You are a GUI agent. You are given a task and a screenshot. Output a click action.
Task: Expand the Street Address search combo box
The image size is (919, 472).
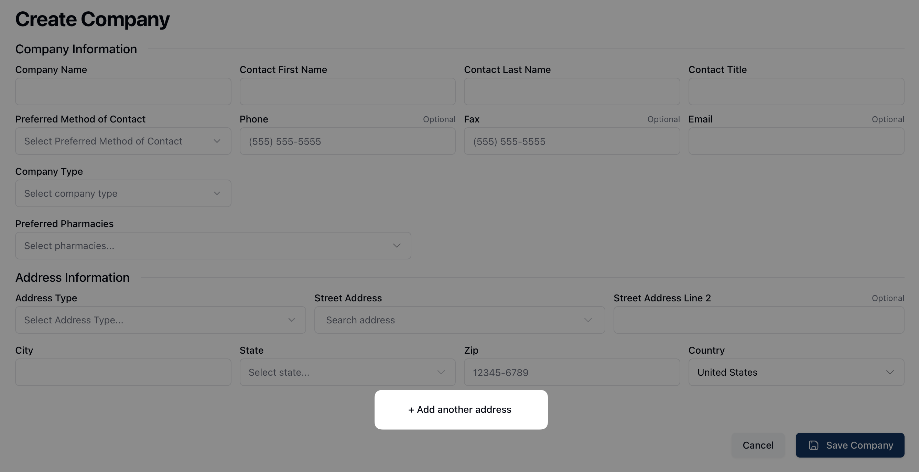point(459,320)
